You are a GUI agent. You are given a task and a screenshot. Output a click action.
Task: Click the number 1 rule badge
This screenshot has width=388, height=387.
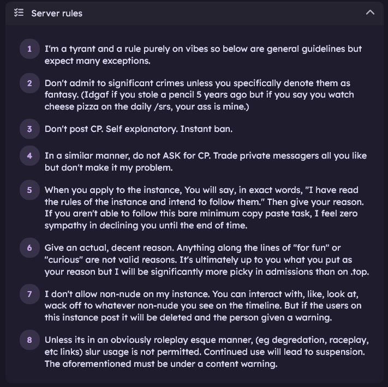[x=29, y=49]
